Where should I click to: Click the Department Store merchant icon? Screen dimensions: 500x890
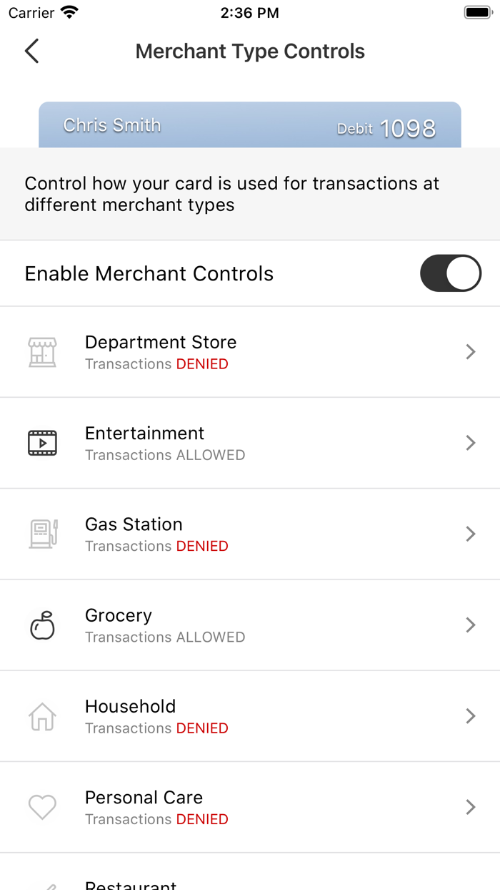point(42,351)
